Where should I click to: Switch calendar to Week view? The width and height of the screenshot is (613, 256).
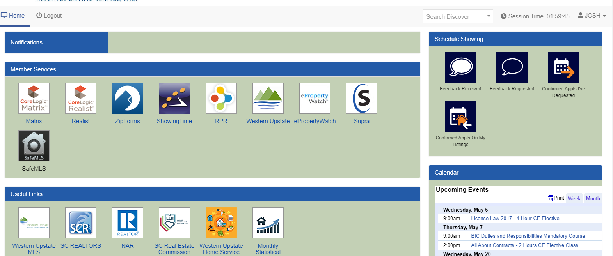[x=574, y=198]
